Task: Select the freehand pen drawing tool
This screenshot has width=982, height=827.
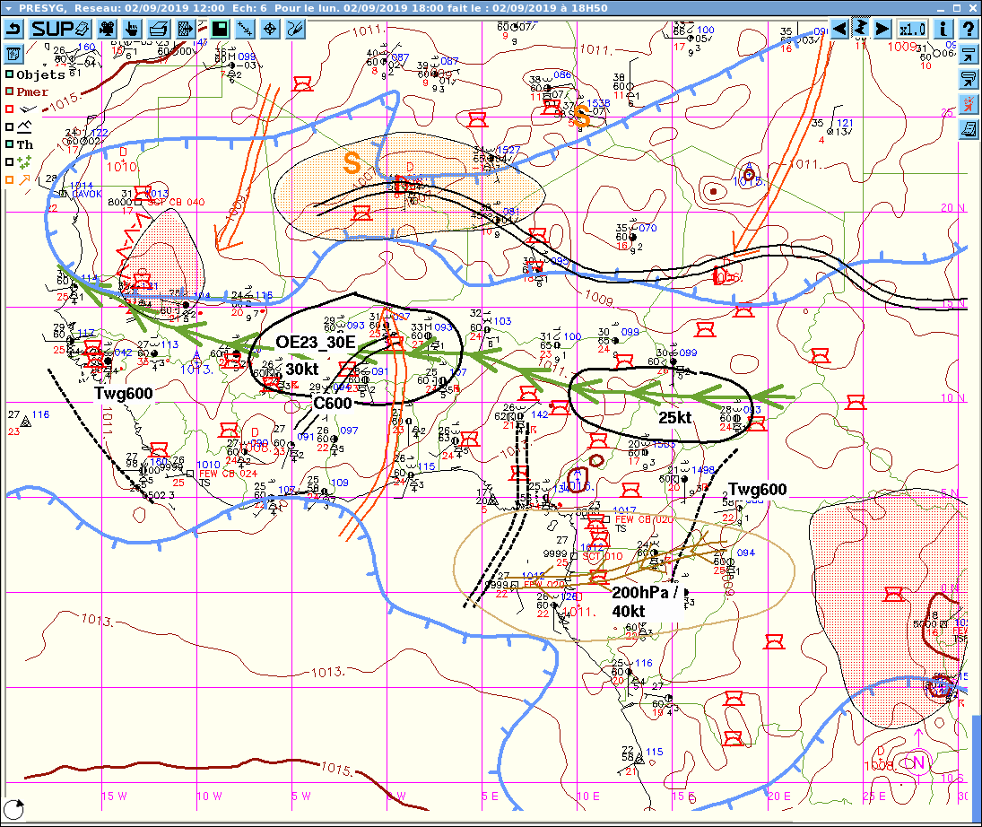Action: tap(295, 29)
